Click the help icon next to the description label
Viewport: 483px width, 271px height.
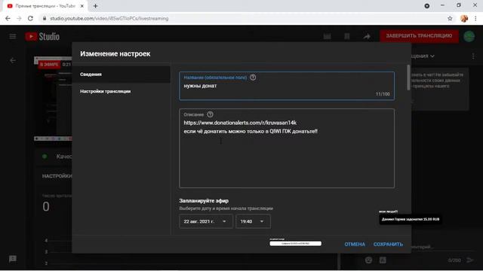tap(210, 114)
